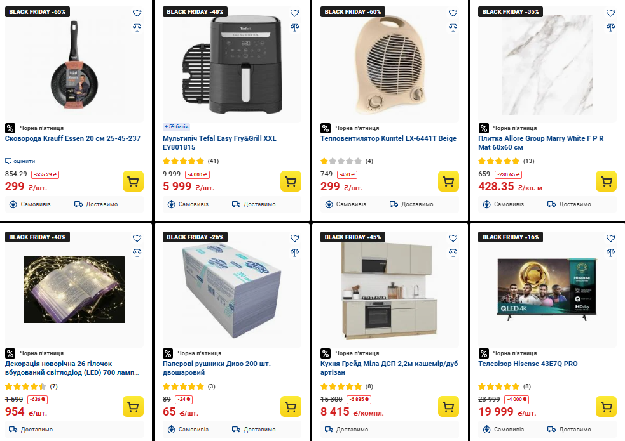Add Грейд Міла kitchen to cart
Viewport: 625px width, 441px height.
(448, 407)
